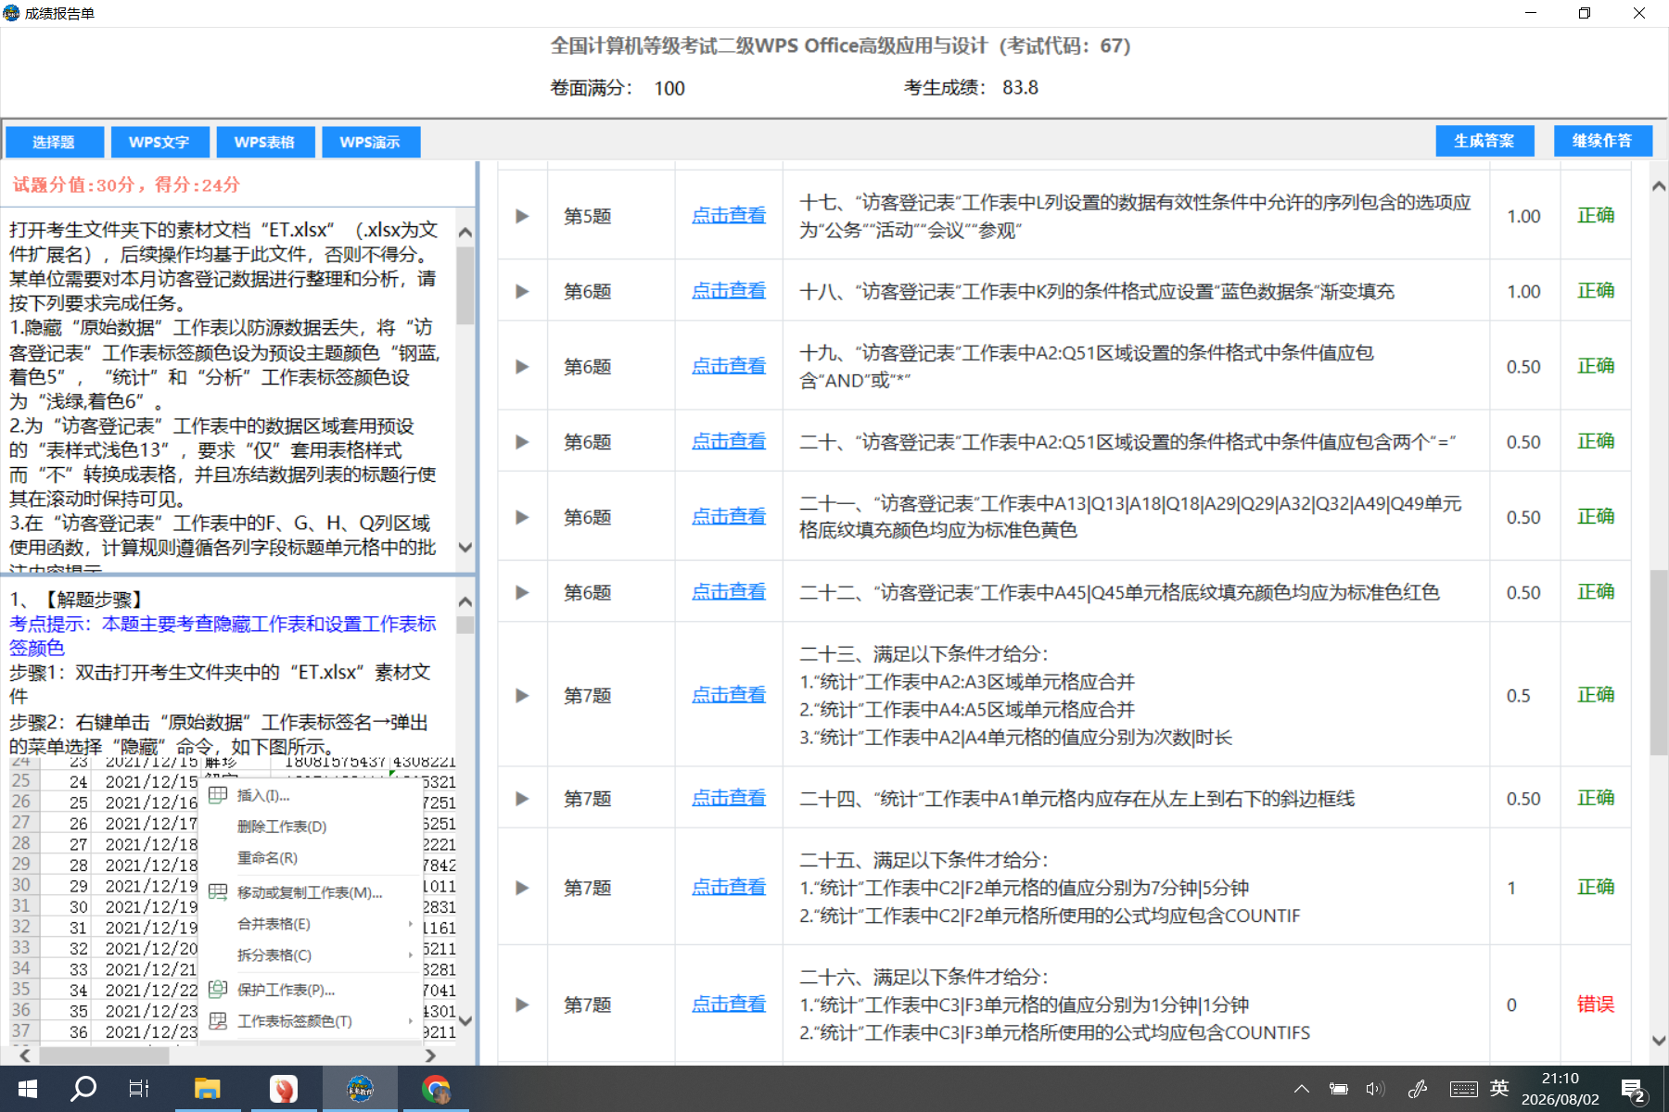This screenshot has width=1669, height=1112.
Task: Open the touch keyboard tray icon
Action: coord(1464,1089)
